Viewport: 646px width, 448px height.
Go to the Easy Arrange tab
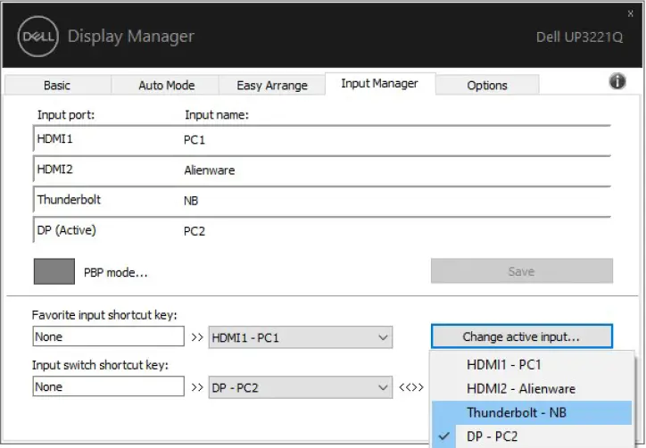coord(272,86)
